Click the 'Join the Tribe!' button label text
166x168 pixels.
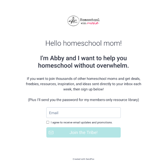pos(83,133)
